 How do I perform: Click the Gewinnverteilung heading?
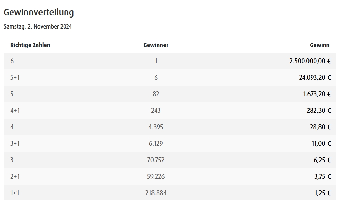(x=39, y=12)
